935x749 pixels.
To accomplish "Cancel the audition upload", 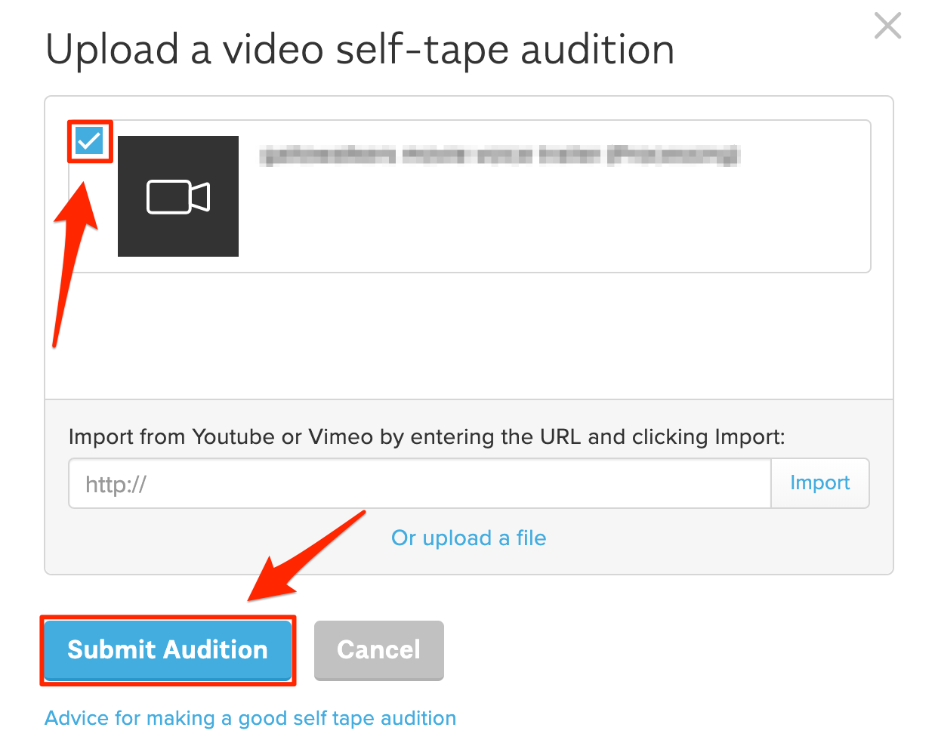I will coord(378,650).
